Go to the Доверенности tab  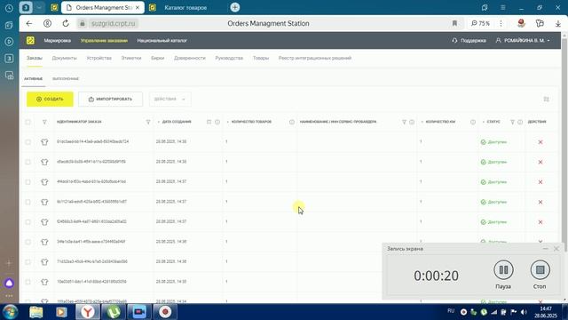tap(189, 58)
